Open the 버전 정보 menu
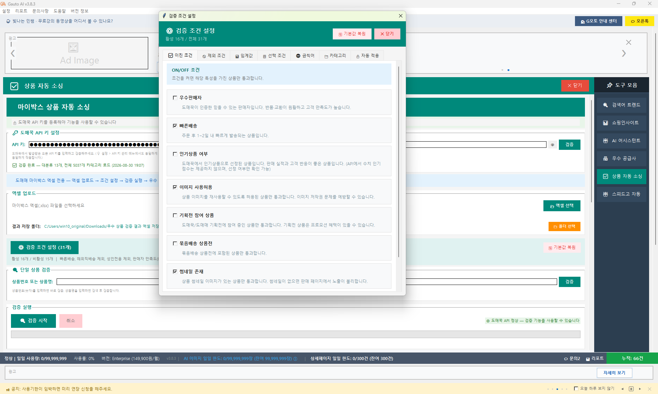The image size is (658, 394). pos(80,11)
